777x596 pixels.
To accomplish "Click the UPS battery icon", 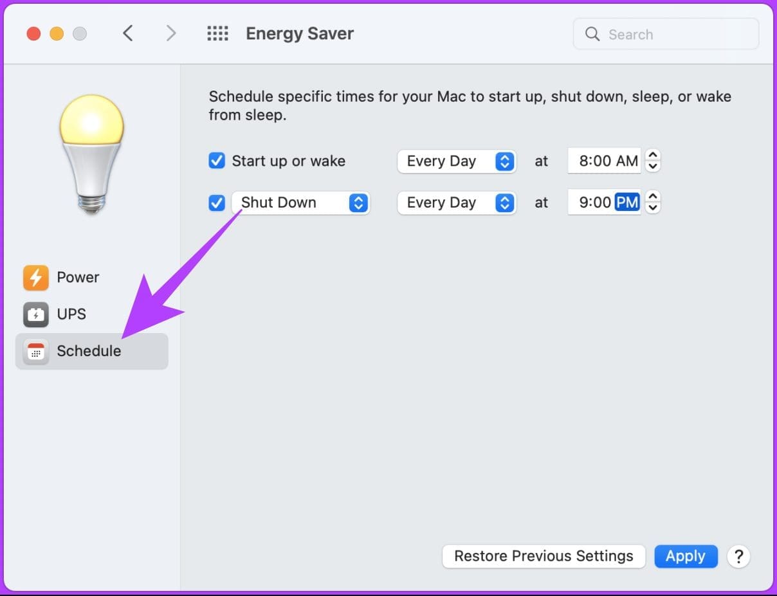I will coord(36,314).
